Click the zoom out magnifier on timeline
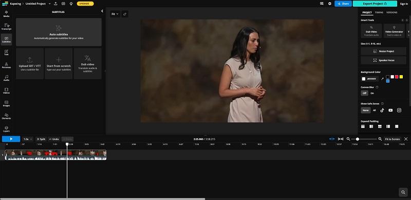 348,139
